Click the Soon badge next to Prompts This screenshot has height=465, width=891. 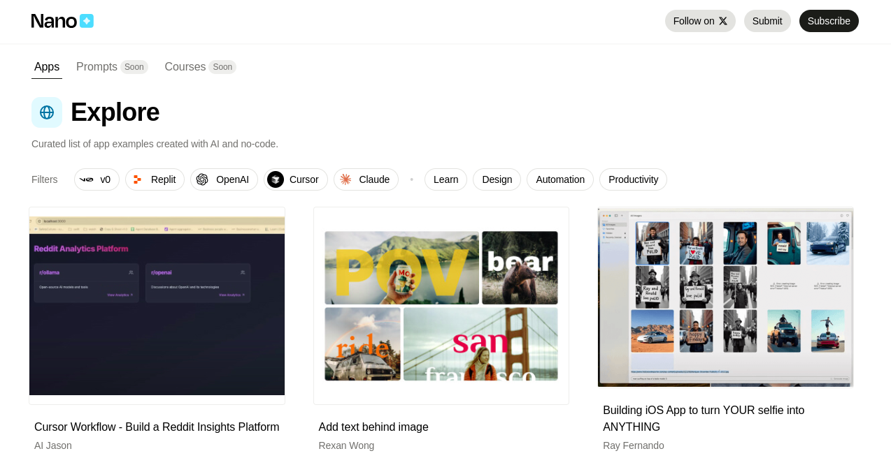(x=134, y=67)
